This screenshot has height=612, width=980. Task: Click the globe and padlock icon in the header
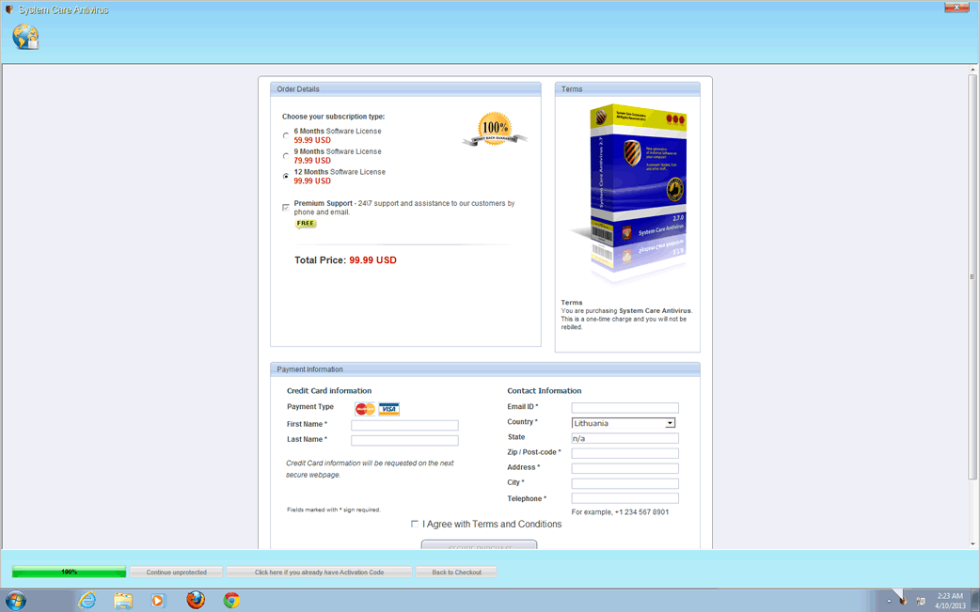25,37
